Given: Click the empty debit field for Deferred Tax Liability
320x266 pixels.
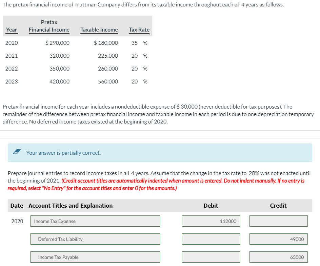Looking at the screenshot, I should pos(211,239).
